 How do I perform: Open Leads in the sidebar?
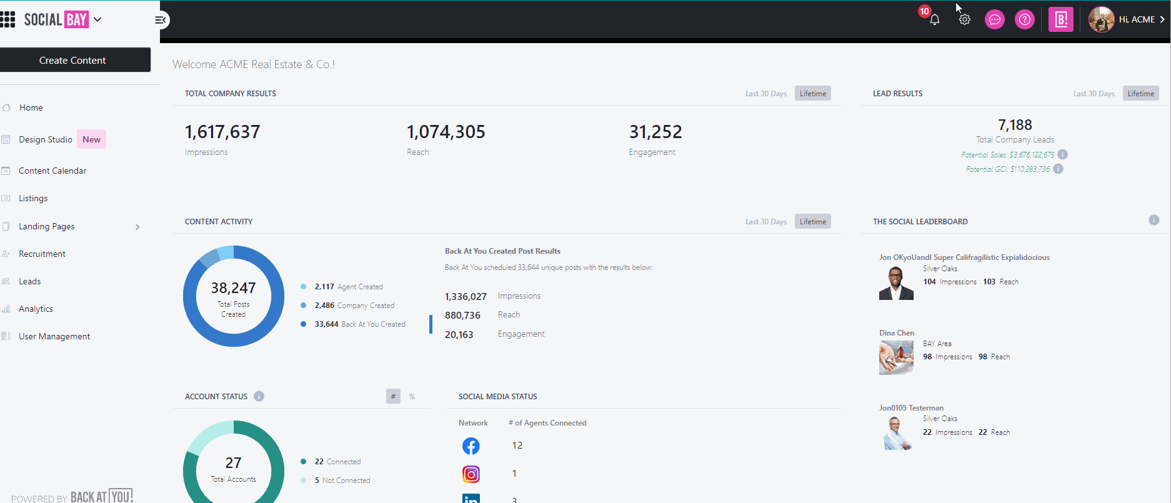click(x=30, y=281)
